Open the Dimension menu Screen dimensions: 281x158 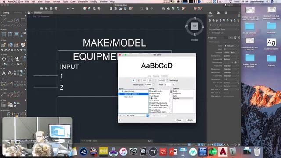(83, 2)
